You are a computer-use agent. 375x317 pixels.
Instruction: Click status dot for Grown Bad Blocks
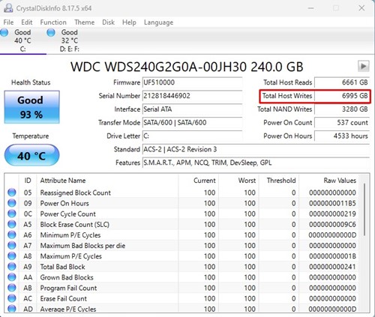point(12,277)
